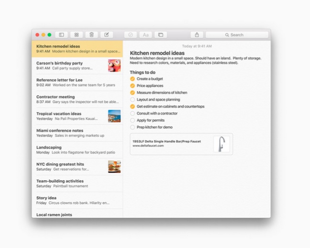Uncheck Get estimate on cabinets and countertops
Viewport: 310px width, 248px height.
coord(133,106)
